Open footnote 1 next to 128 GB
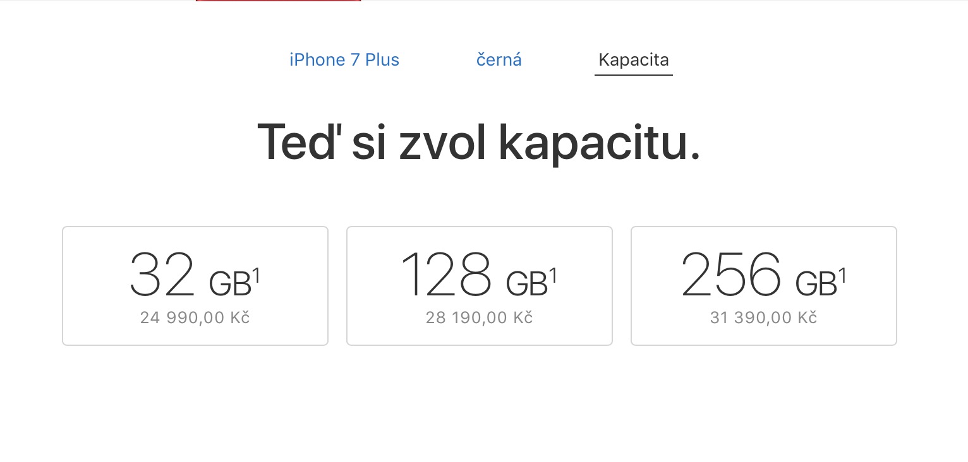 click(x=553, y=276)
